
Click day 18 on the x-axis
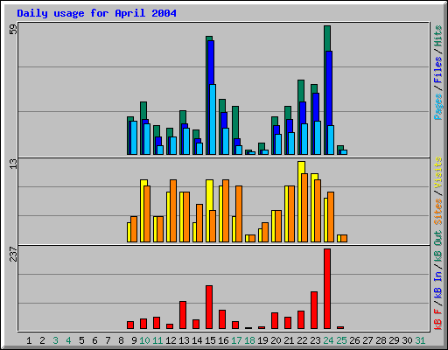[249, 340]
